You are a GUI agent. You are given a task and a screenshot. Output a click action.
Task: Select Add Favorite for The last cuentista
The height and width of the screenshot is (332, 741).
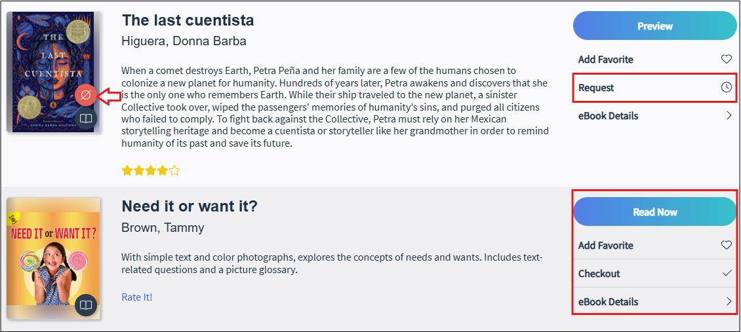coord(654,60)
